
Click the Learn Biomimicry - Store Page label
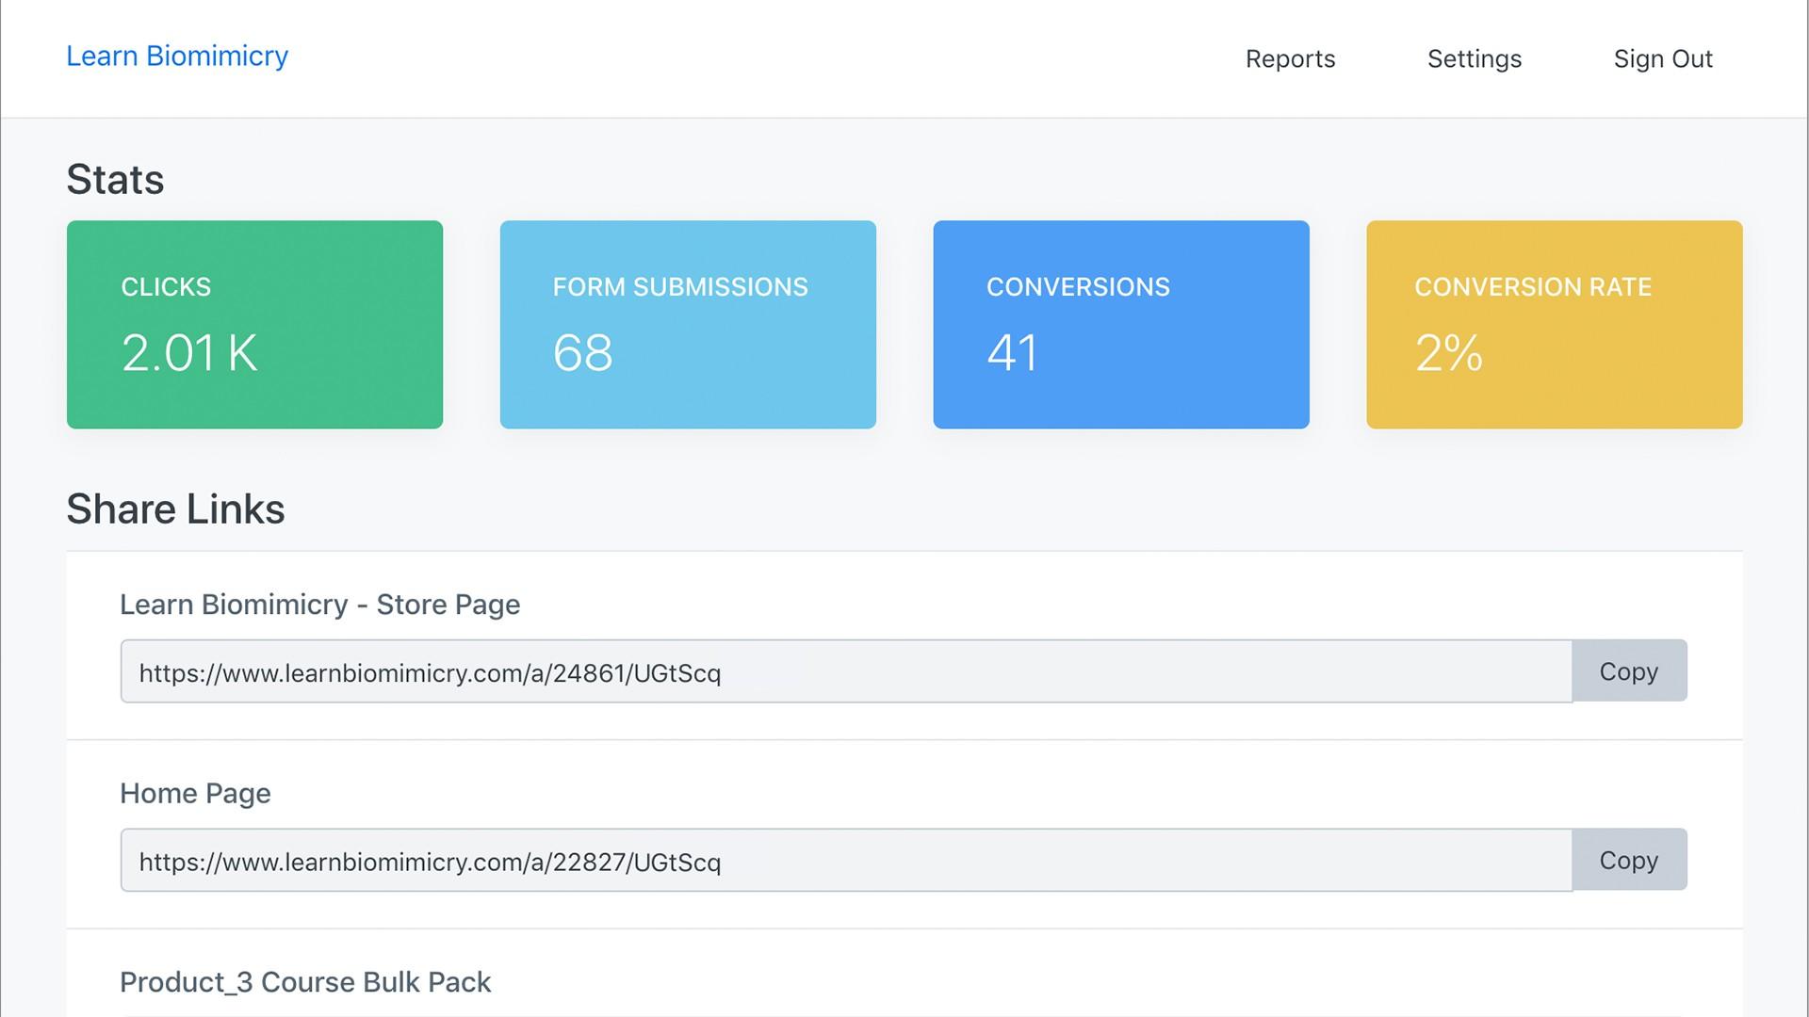pos(319,605)
